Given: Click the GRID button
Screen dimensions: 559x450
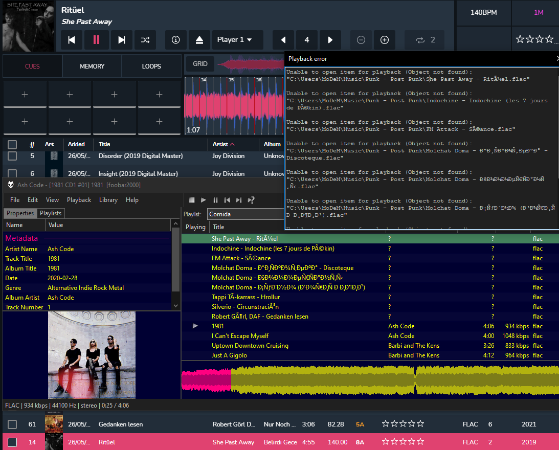Looking at the screenshot, I should click(200, 64).
